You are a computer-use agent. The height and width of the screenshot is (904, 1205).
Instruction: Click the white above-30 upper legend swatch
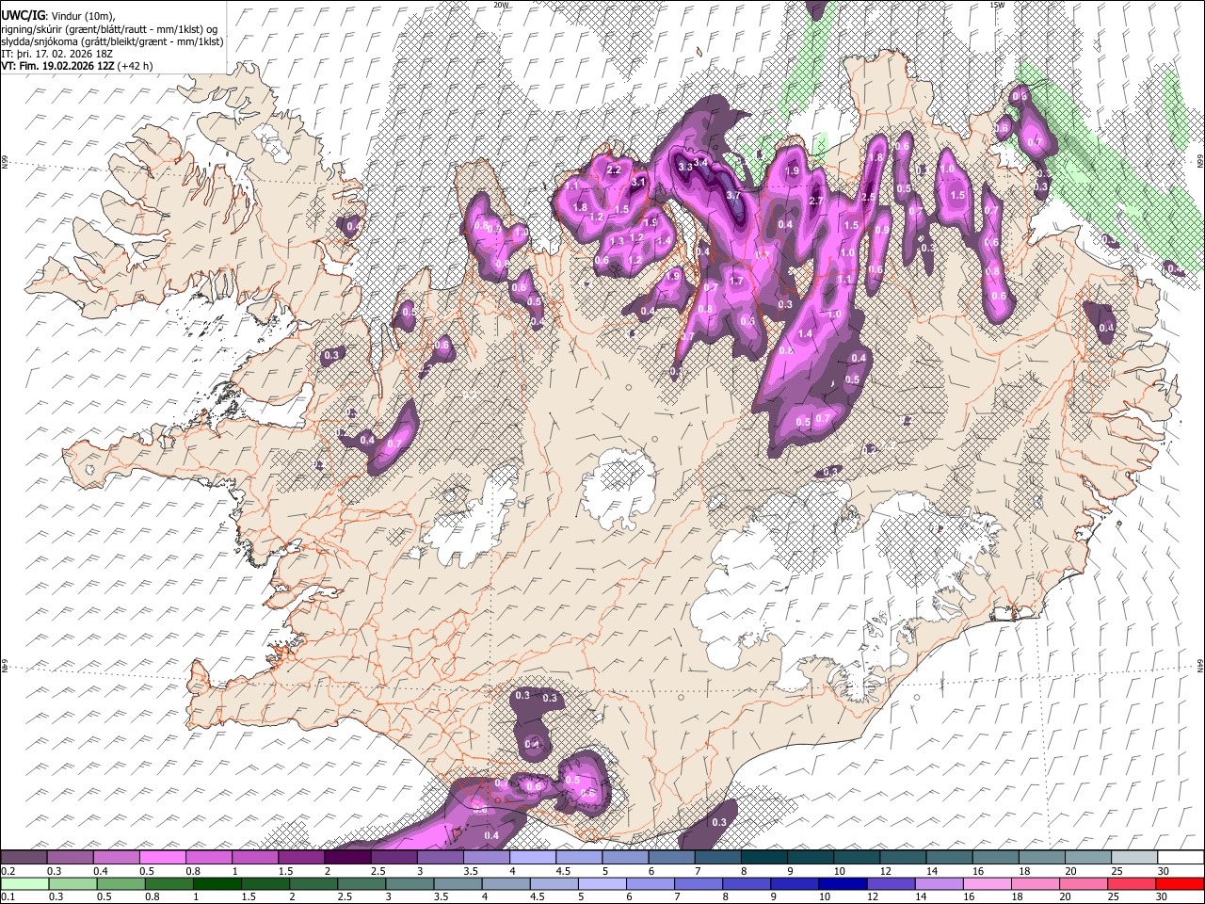(x=1181, y=858)
